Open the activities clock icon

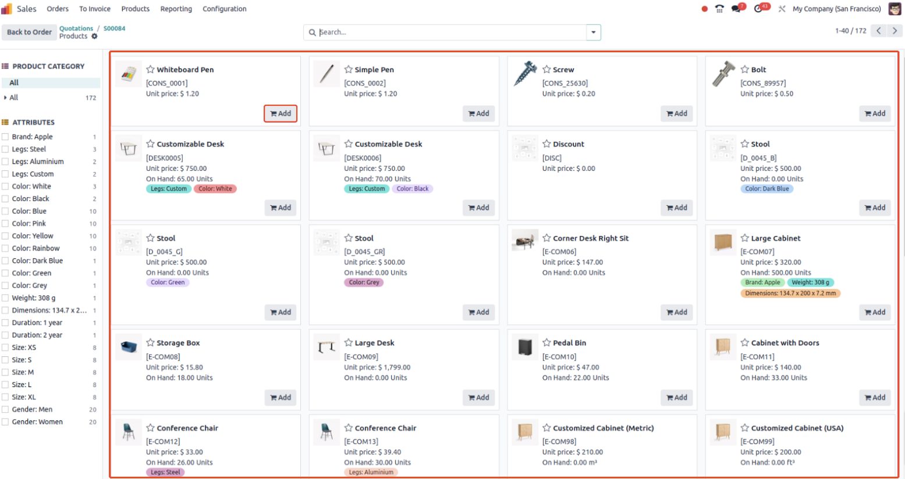pos(759,9)
